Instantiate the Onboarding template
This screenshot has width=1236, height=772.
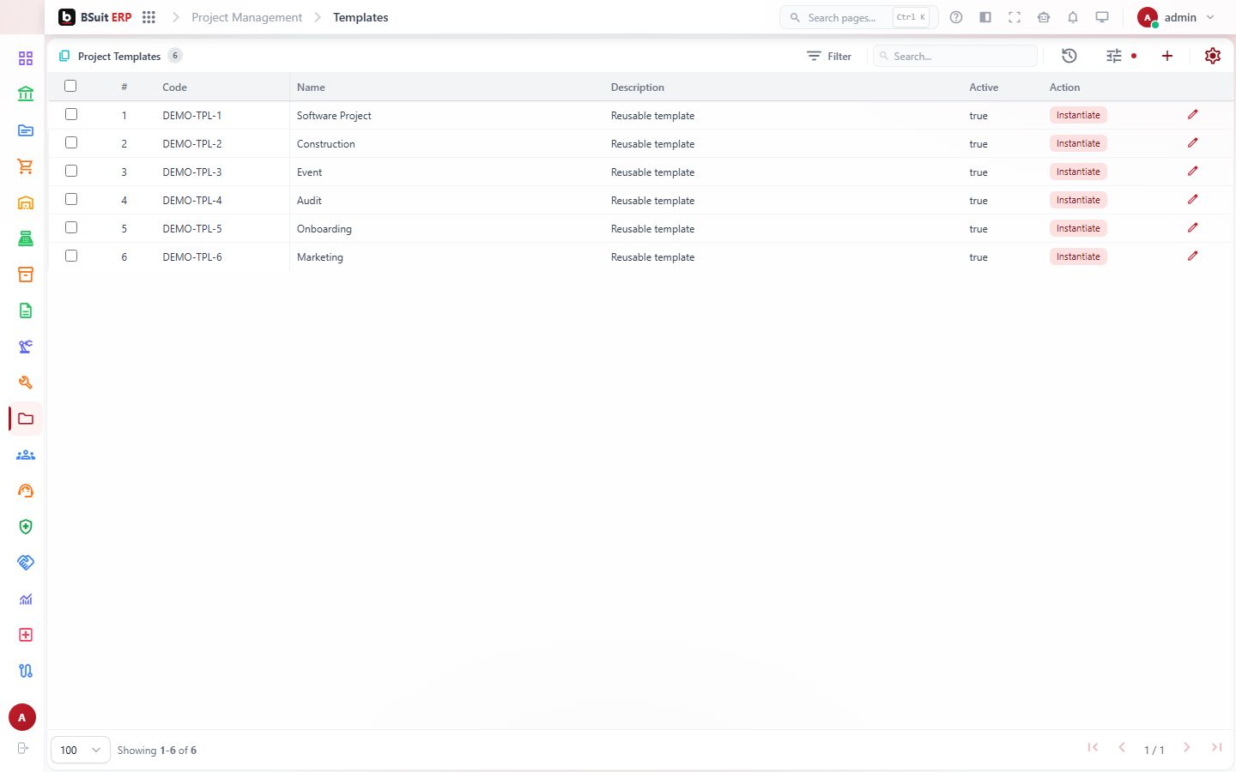(x=1078, y=228)
